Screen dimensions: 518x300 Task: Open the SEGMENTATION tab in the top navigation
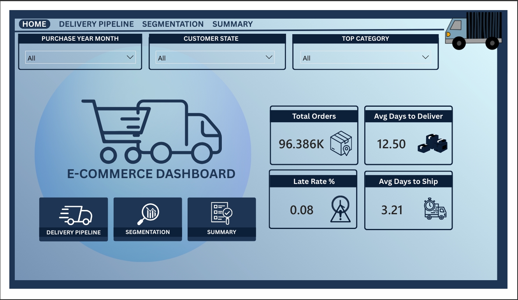pos(173,24)
